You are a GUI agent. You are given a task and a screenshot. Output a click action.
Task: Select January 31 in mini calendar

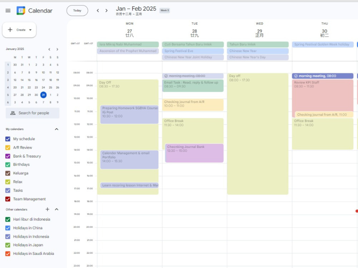43,95
